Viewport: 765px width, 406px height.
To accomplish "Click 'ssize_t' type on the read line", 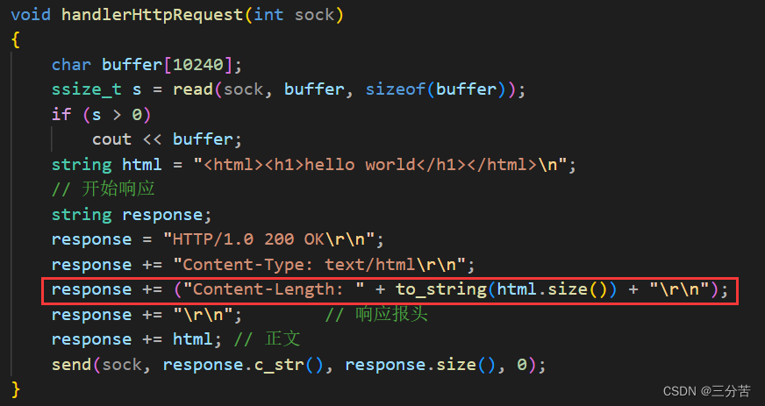I will pos(86,89).
